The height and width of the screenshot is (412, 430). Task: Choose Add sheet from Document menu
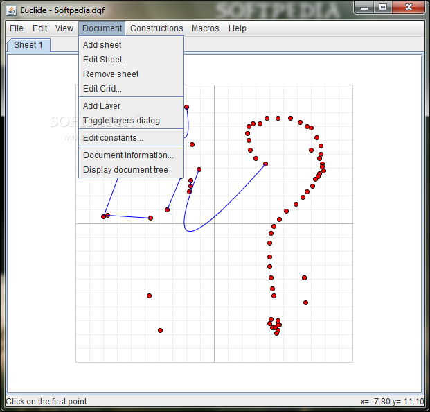(x=131, y=45)
